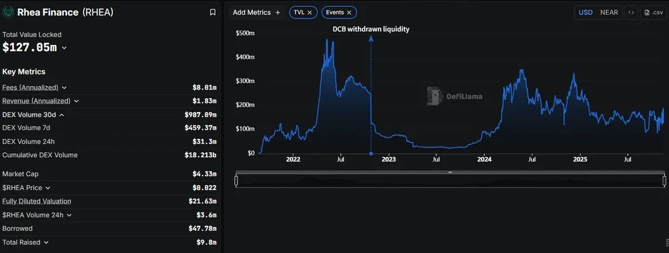
Task: Click the left handle of the range slider
Action: pyautogui.click(x=236, y=181)
